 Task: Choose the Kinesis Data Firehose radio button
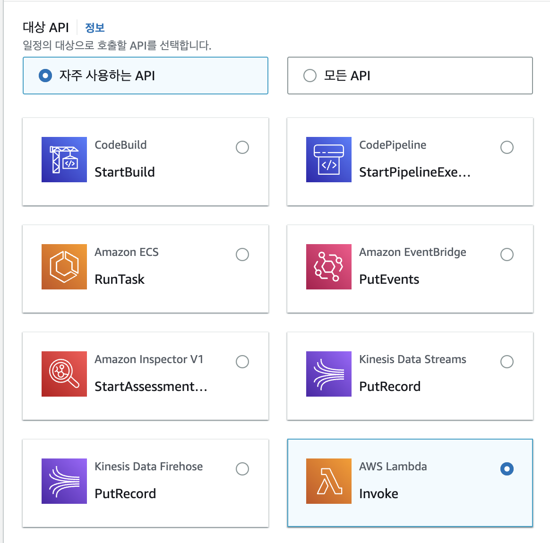point(242,469)
